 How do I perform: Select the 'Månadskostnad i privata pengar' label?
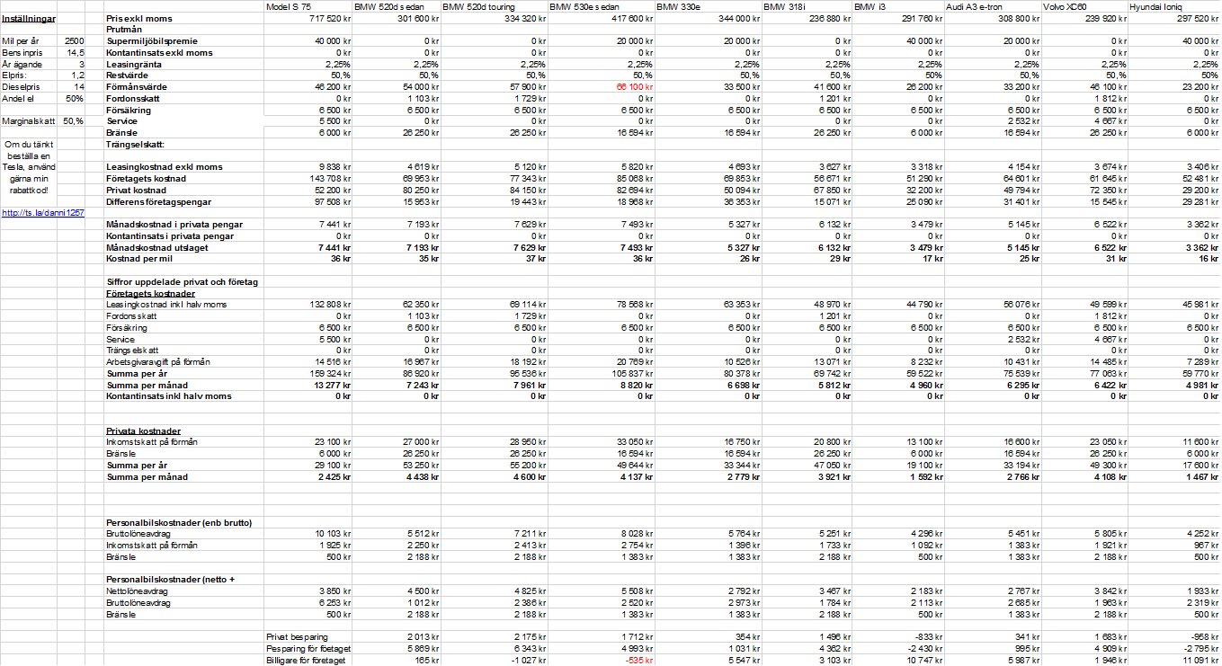coord(174,225)
